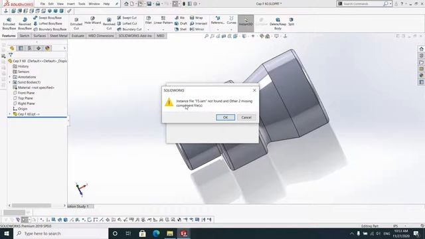425x239 pixels.
Task: Click the Search Commands field
Action: pos(363,4)
